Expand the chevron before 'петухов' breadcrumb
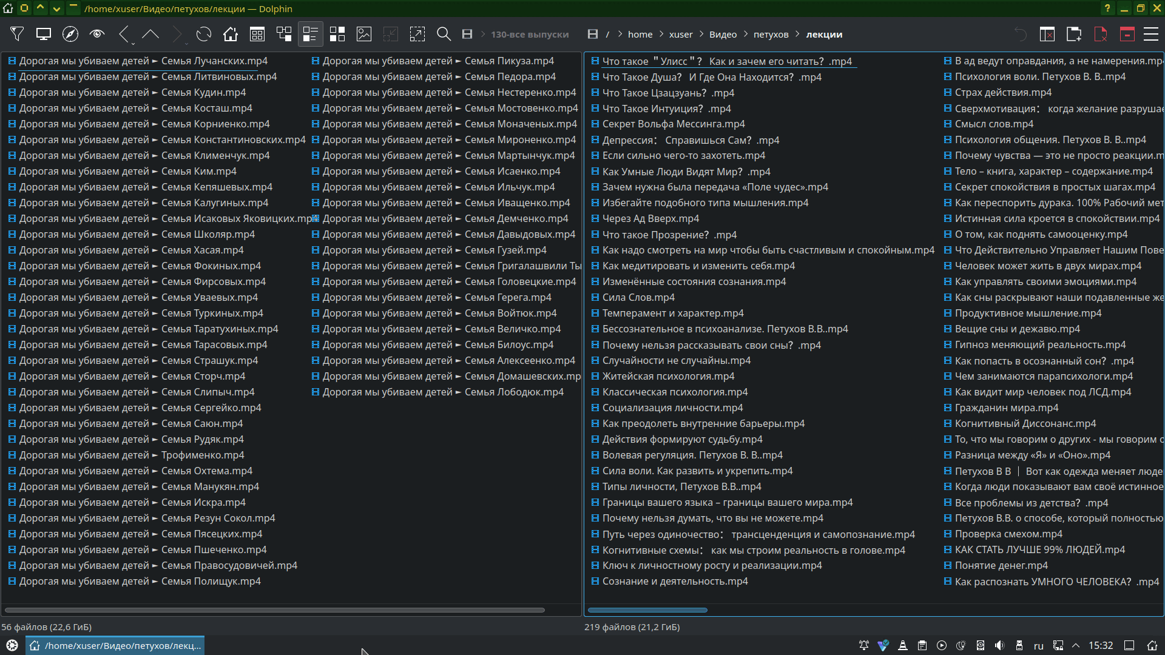Viewport: 1165px width, 655px height. pos(746,35)
